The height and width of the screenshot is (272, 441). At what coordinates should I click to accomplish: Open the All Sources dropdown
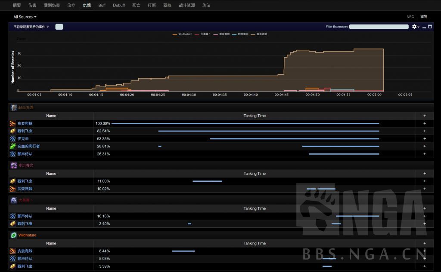click(x=25, y=17)
